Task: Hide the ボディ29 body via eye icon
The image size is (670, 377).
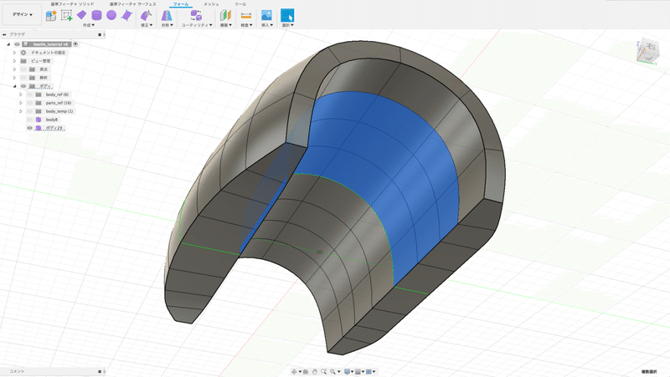Action: [x=29, y=128]
